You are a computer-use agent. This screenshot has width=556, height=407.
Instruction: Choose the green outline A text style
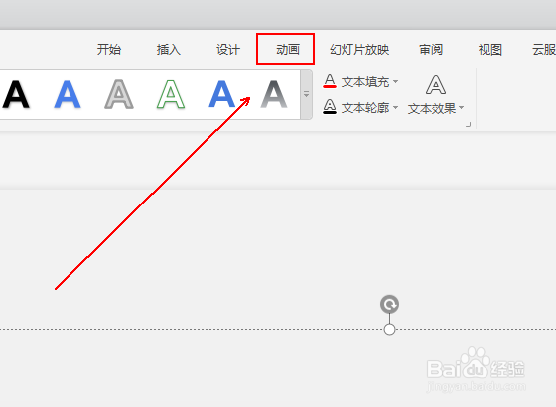[x=171, y=94]
